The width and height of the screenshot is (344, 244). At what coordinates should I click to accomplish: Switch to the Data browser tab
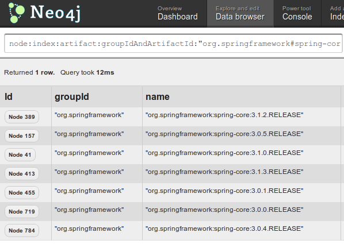coord(240,14)
